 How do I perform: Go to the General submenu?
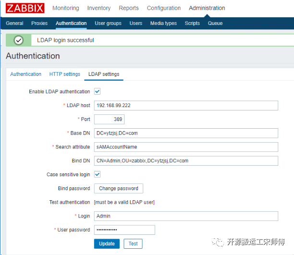(14, 23)
